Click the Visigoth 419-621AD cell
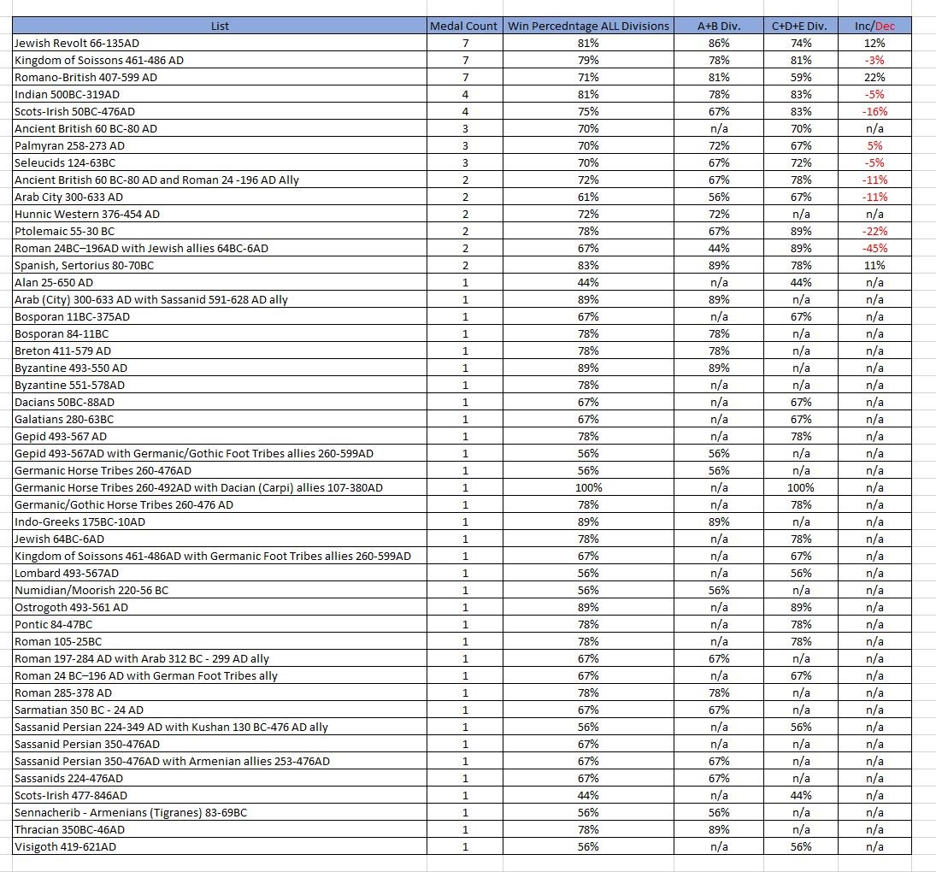Viewport: 936px width, 872px height. [x=65, y=846]
